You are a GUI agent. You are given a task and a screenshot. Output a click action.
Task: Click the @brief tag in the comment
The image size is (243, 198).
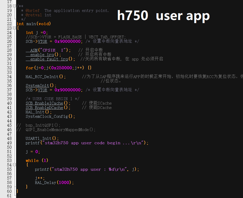click(x=32, y=10)
